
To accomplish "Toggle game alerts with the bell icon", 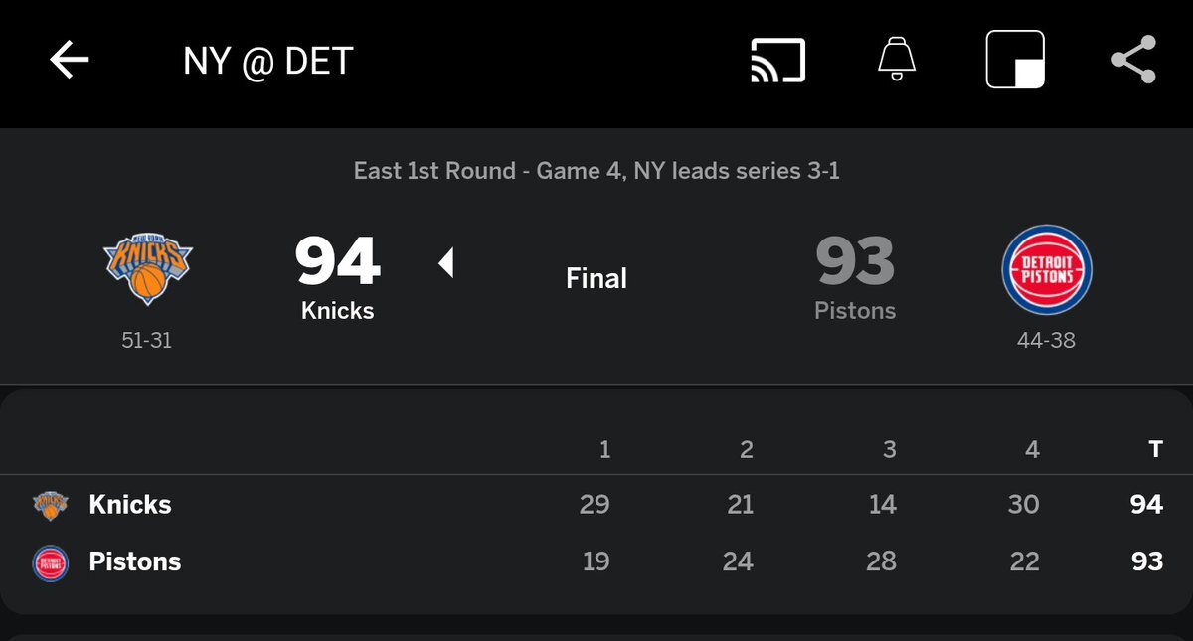I will pyautogui.click(x=897, y=61).
